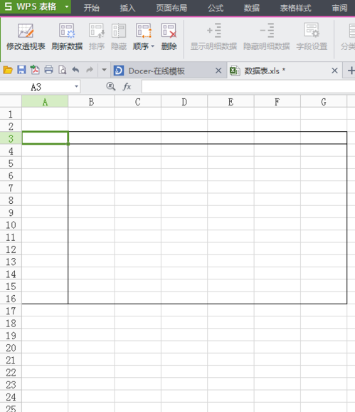Export to PDF with the PDF icon

[x=35, y=70]
